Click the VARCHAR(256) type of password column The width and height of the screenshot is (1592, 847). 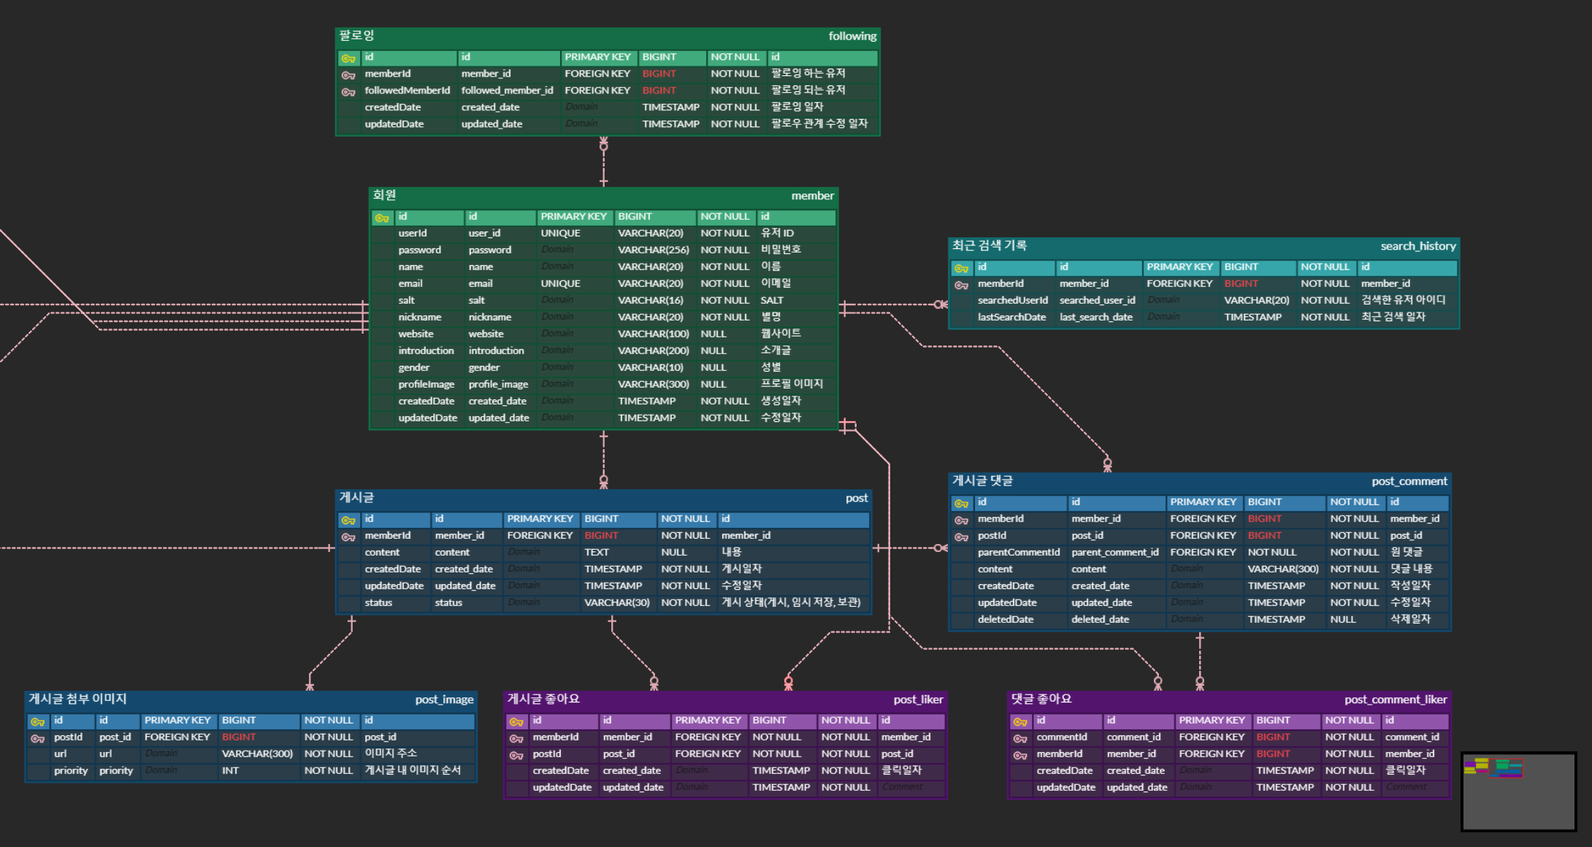(x=653, y=250)
